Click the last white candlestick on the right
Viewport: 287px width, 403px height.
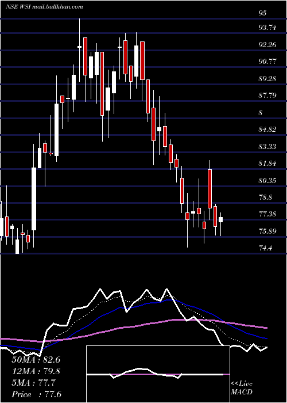220,220
